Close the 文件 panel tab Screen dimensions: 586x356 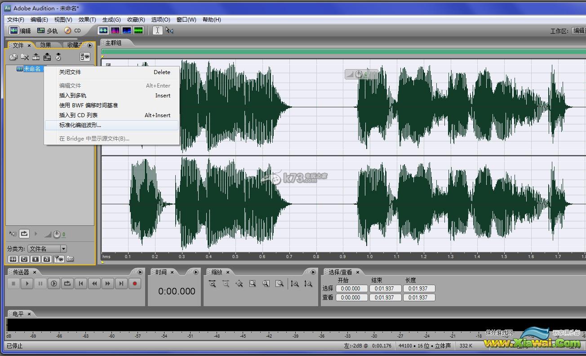pyautogui.click(x=29, y=45)
